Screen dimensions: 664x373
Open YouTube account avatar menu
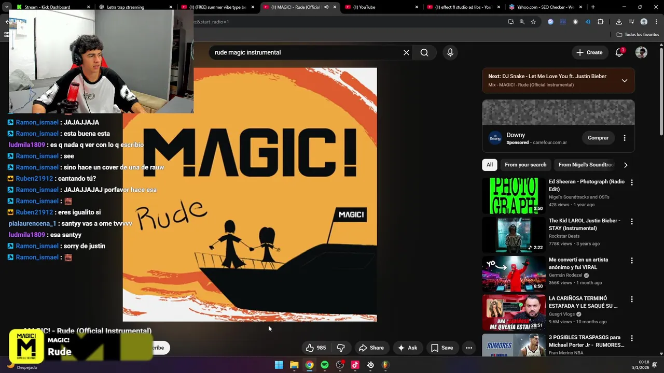[x=641, y=52]
